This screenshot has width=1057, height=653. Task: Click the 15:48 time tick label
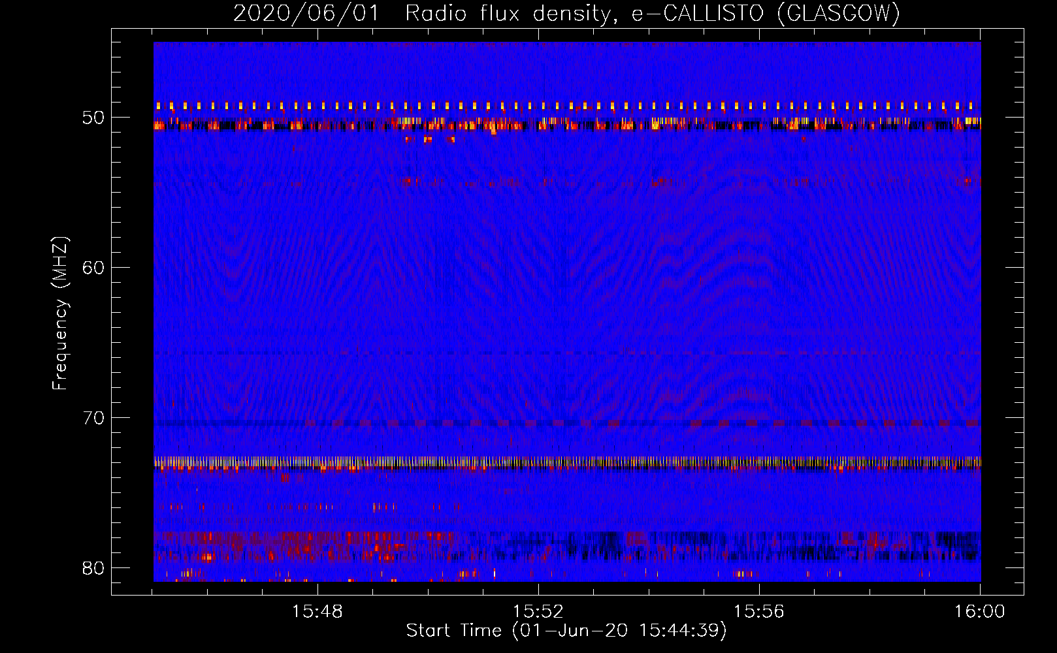317,612
